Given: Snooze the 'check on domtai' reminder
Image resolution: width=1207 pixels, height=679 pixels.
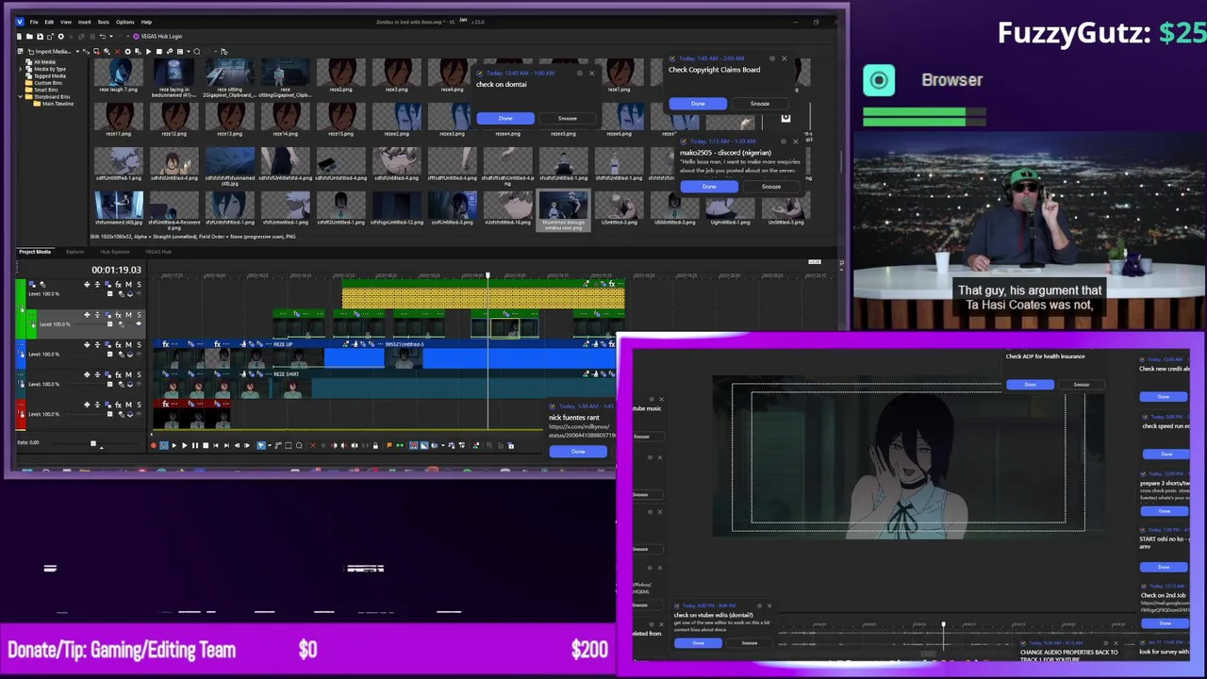Looking at the screenshot, I should tap(567, 118).
